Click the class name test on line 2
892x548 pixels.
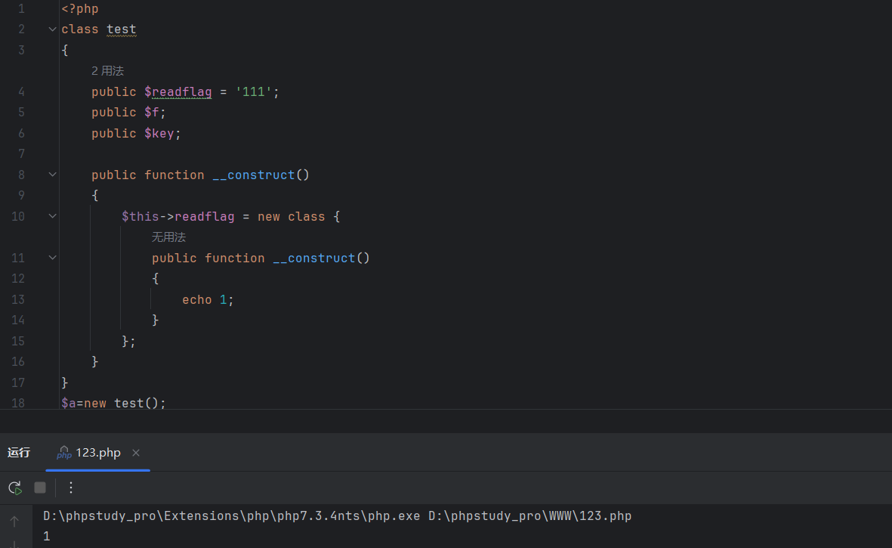coord(121,29)
